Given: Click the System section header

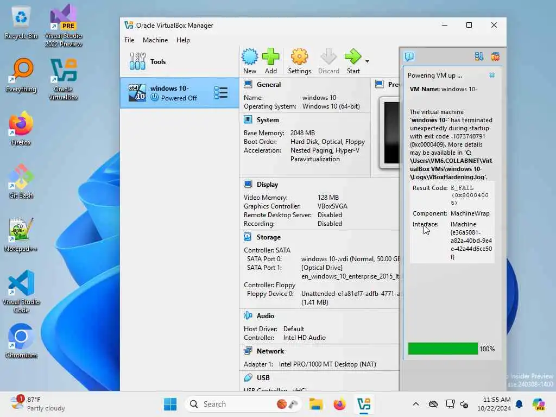Looking at the screenshot, I should tap(267, 120).
